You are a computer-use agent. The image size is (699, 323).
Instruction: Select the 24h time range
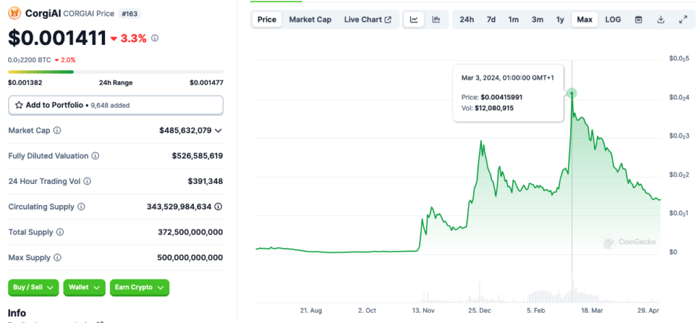pos(467,20)
